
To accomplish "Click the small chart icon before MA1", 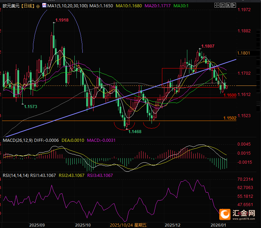I will tap(44, 6).
